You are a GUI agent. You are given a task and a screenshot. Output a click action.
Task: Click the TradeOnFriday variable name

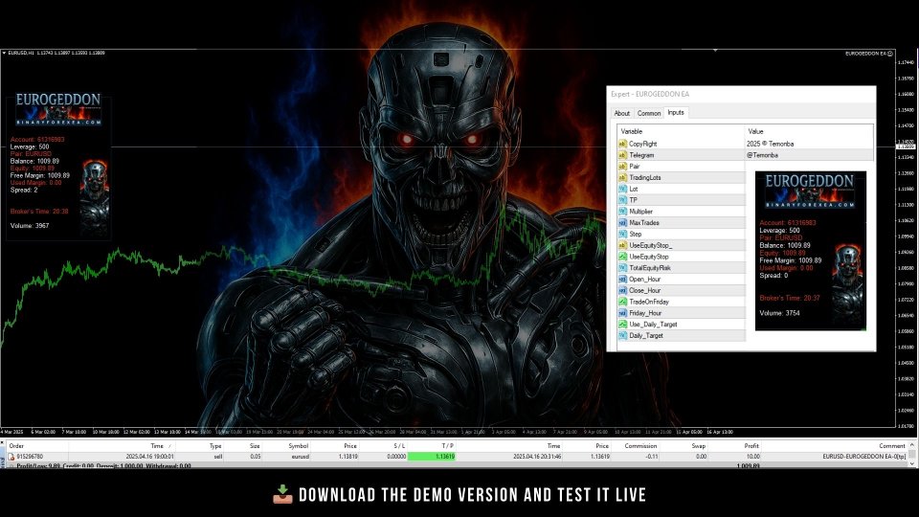(x=649, y=302)
